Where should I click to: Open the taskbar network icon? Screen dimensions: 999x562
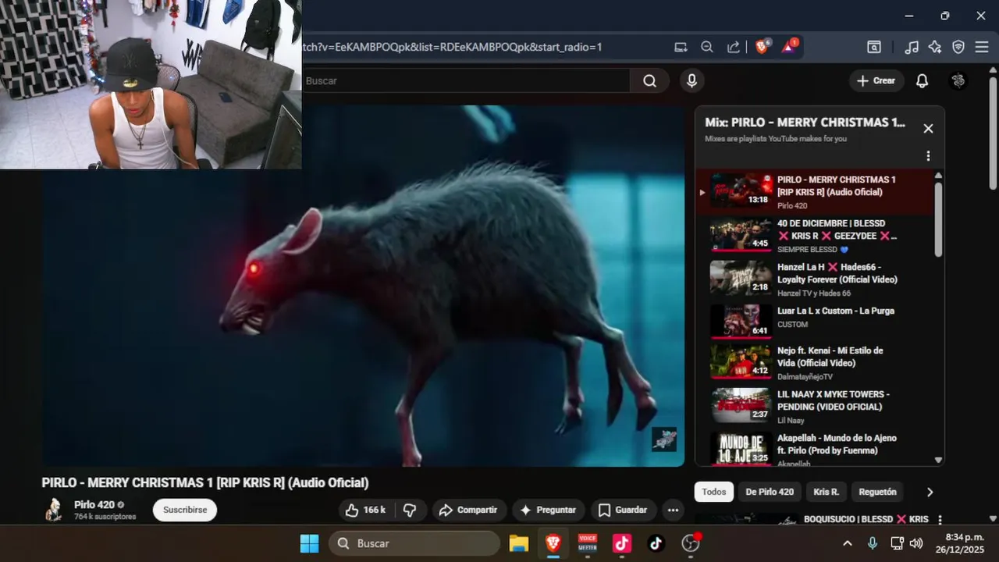[x=897, y=543]
